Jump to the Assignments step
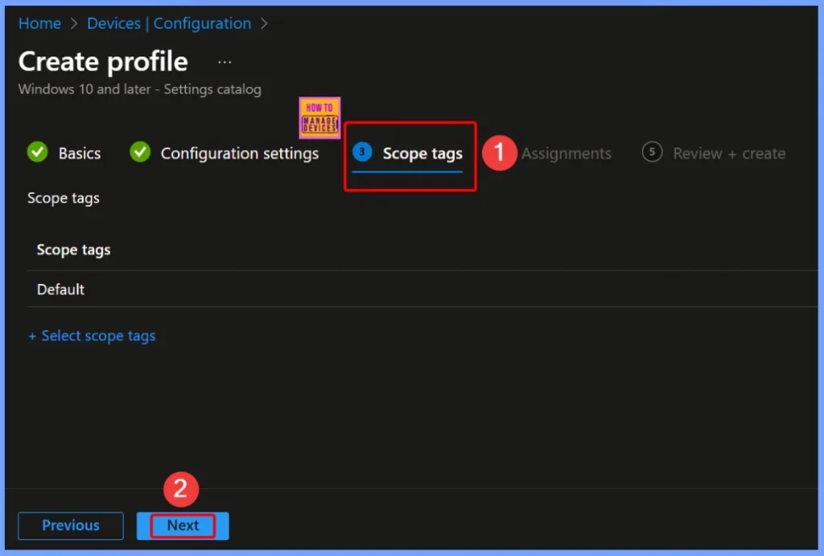The image size is (824, 556). click(566, 153)
